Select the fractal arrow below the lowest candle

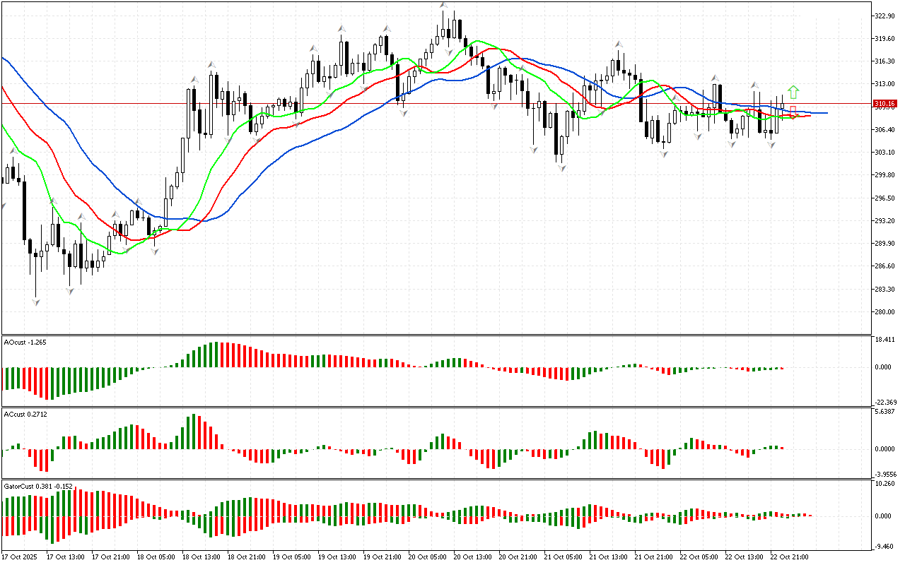(x=36, y=302)
